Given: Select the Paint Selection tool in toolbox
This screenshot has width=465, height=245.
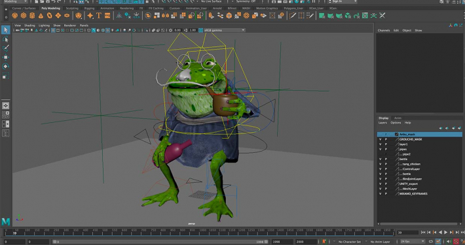Looking at the screenshot, I should pos(5,48).
